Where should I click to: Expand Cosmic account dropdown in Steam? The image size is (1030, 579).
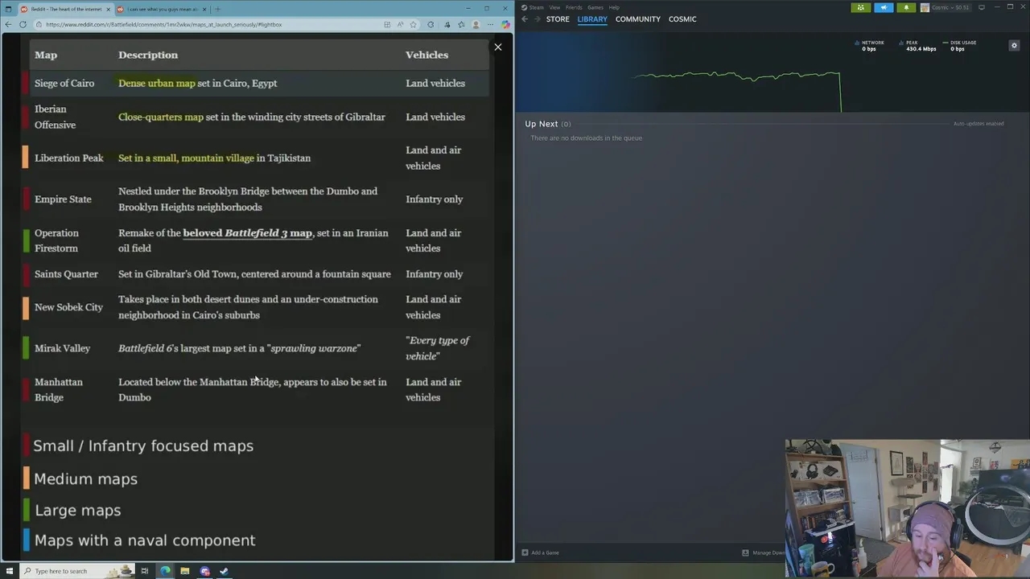[x=946, y=7]
